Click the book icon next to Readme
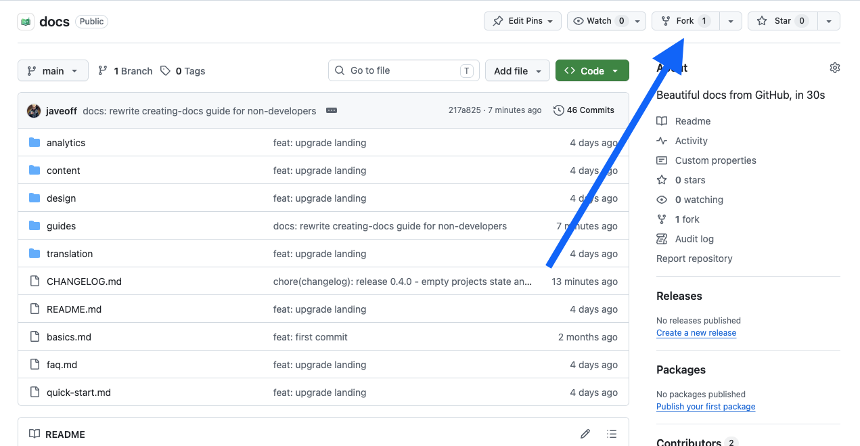 pyautogui.click(x=662, y=121)
